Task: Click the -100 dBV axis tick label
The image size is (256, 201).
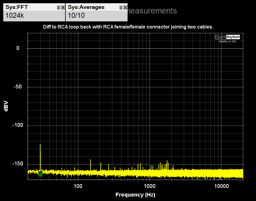Action: point(18,125)
